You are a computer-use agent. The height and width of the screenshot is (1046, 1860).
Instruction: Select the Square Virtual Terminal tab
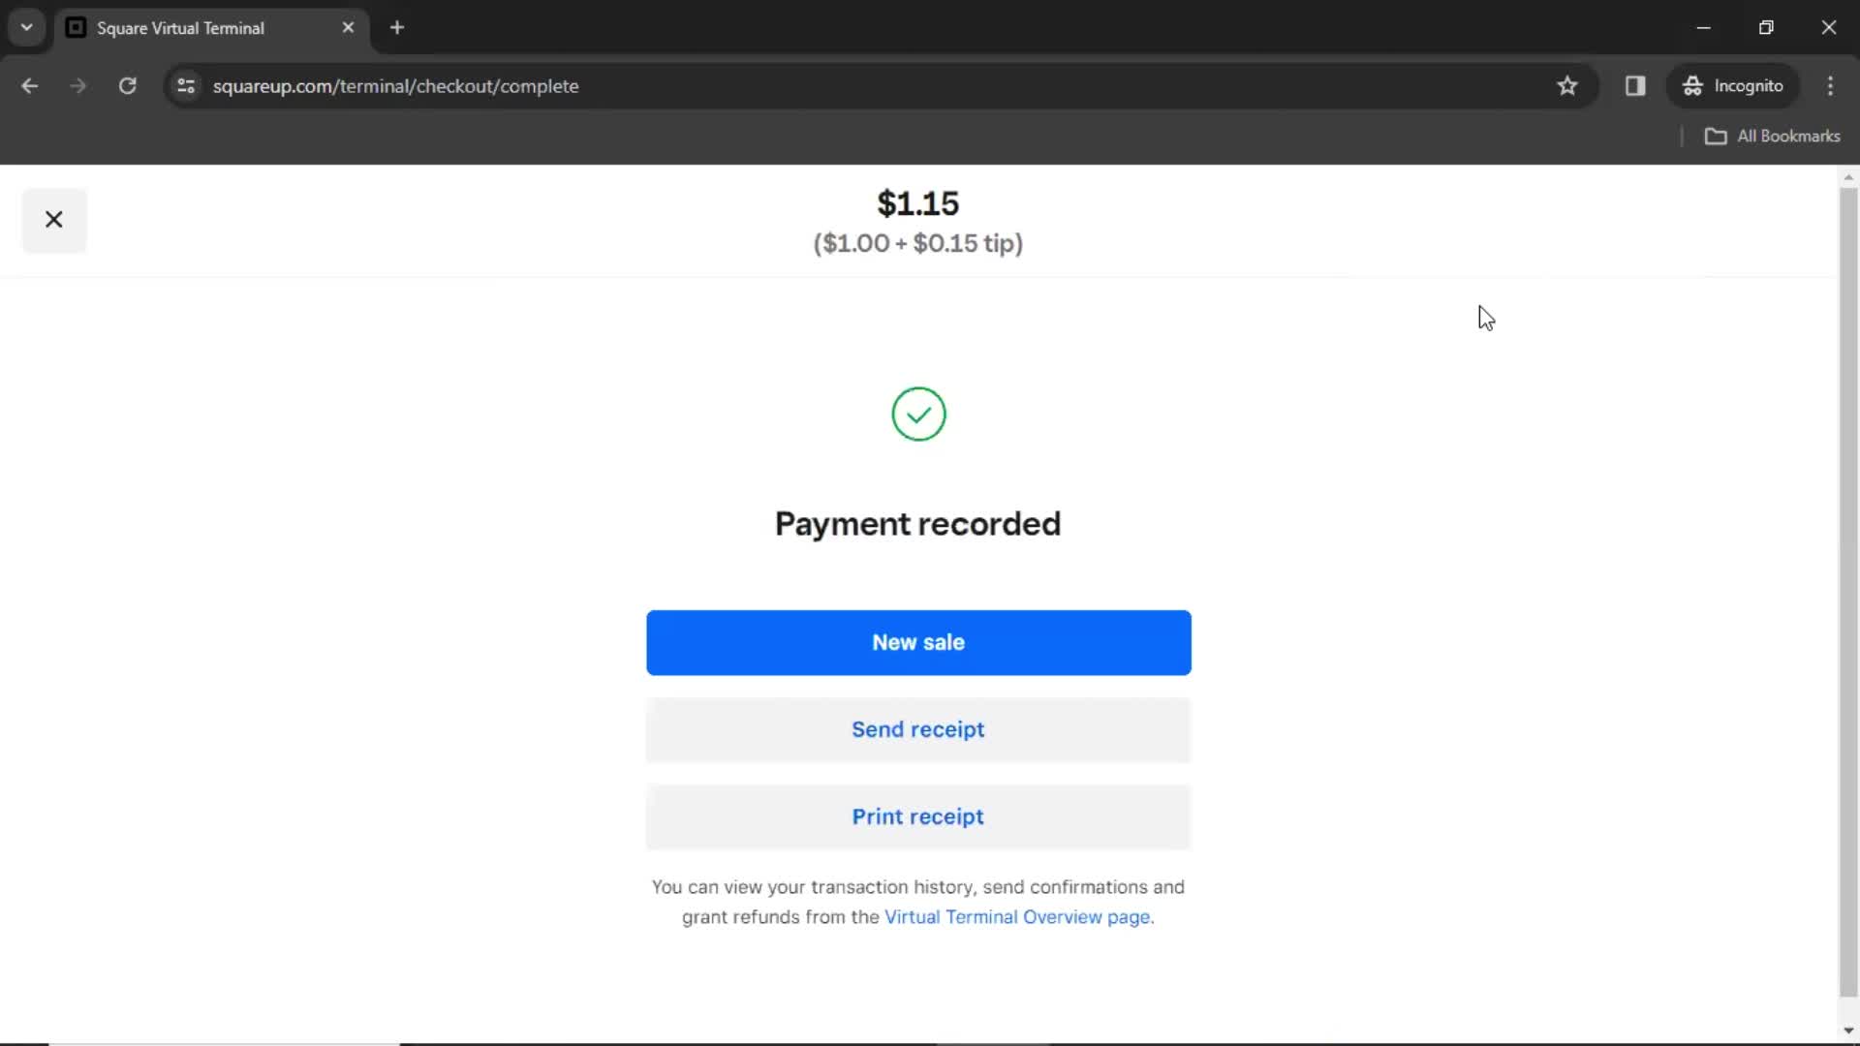pyautogui.click(x=211, y=28)
